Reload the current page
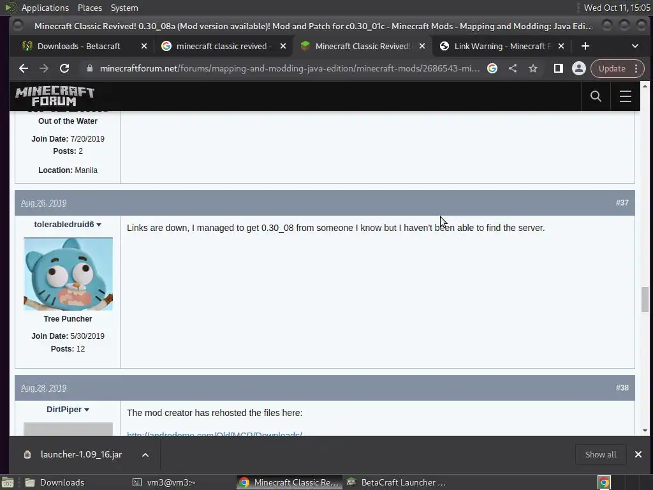 pos(64,68)
